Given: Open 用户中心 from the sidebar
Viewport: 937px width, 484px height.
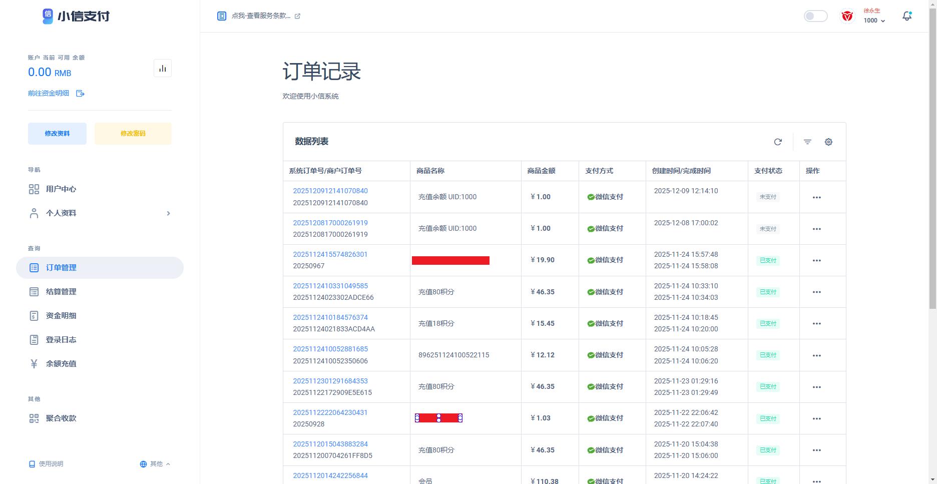Looking at the screenshot, I should [60, 189].
